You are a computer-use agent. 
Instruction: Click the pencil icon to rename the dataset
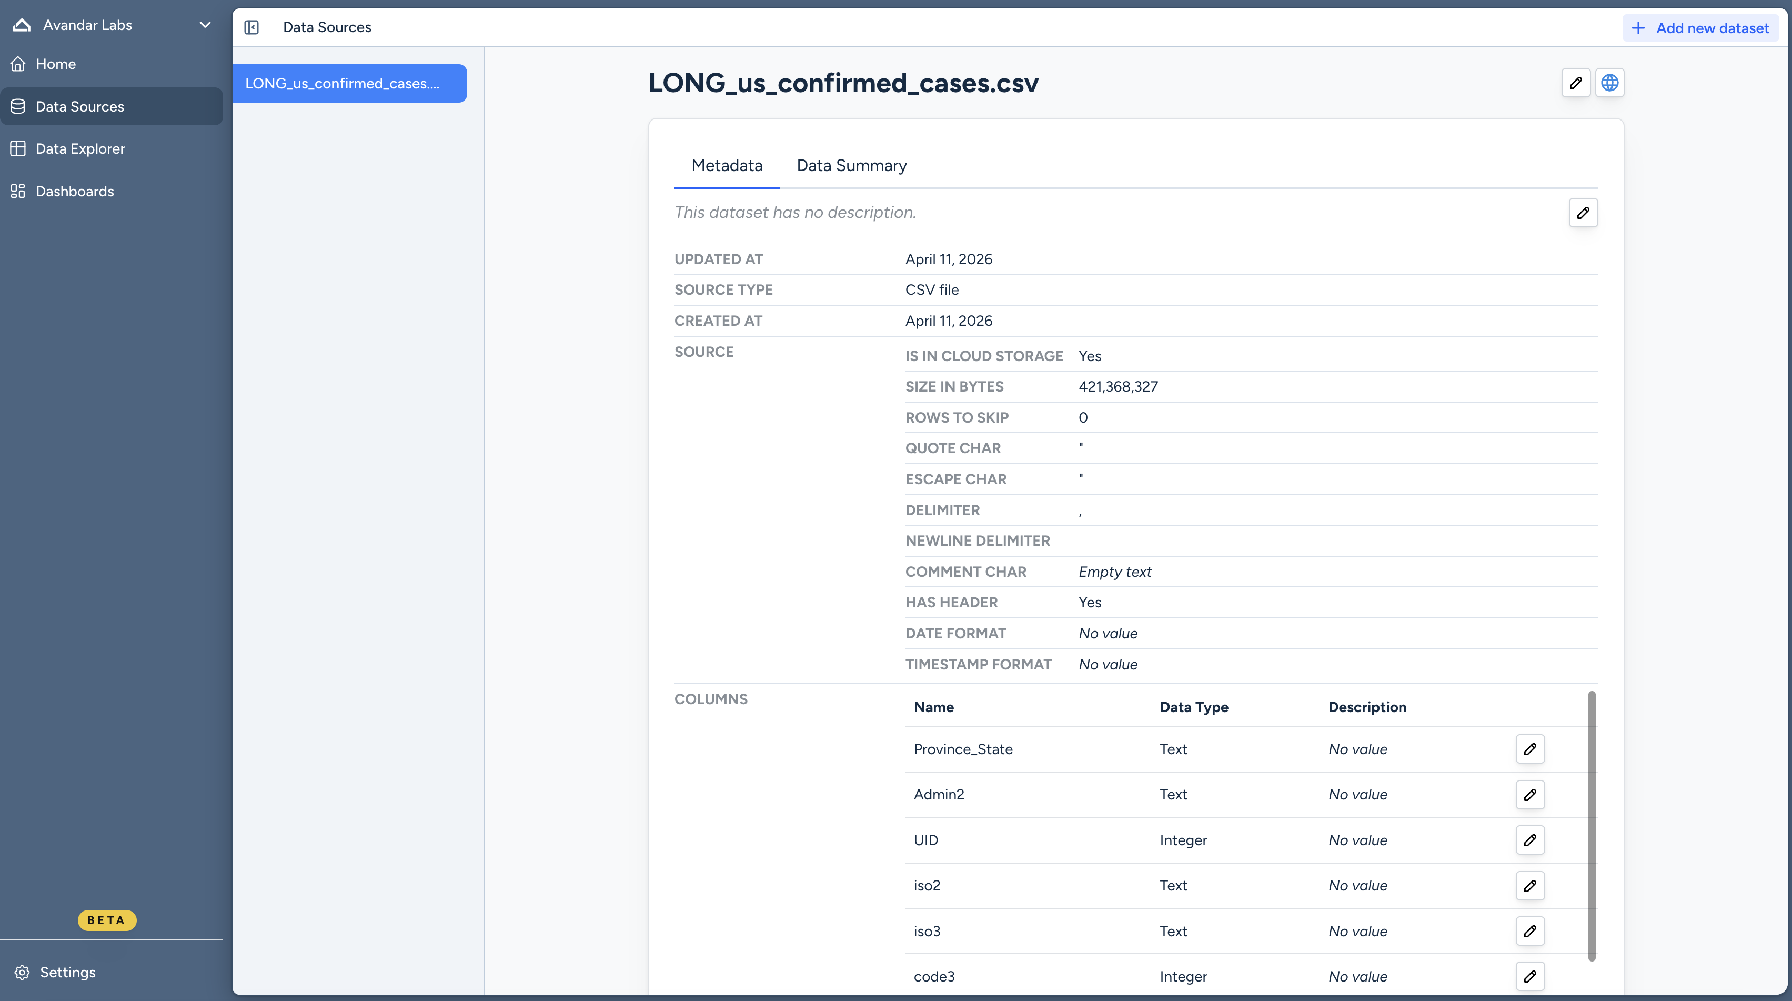tap(1576, 82)
